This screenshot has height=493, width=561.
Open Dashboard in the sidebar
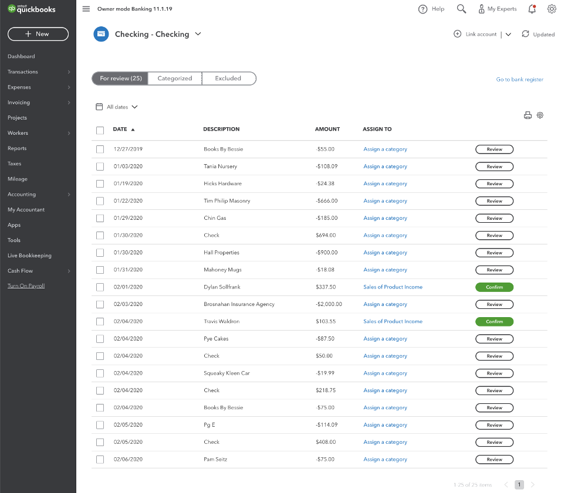21,56
